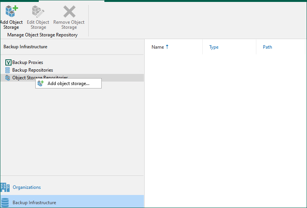
Task: Click the Backup Proxies green V icon
Action: pyautogui.click(x=8, y=62)
